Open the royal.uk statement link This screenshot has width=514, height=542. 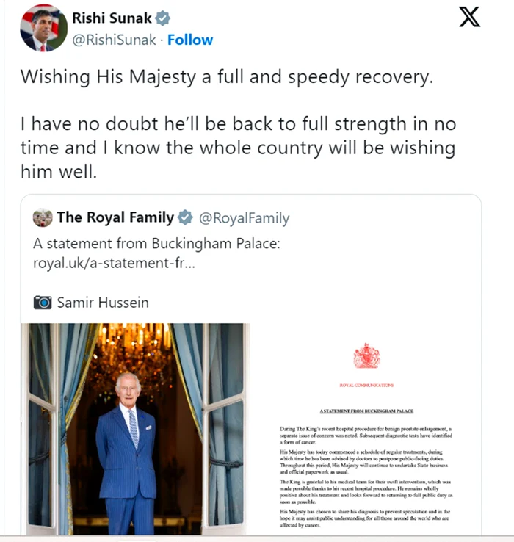click(114, 263)
